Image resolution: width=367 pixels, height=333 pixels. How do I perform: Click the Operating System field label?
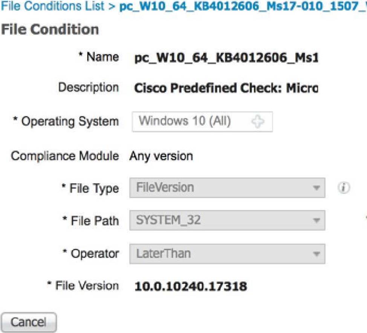(x=66, y=122)
